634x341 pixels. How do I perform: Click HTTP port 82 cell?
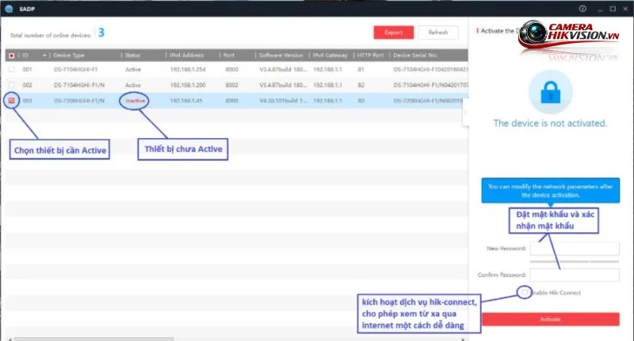click(x=361, y=85)
